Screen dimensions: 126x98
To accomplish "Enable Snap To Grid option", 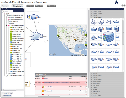I will (7, 93).
